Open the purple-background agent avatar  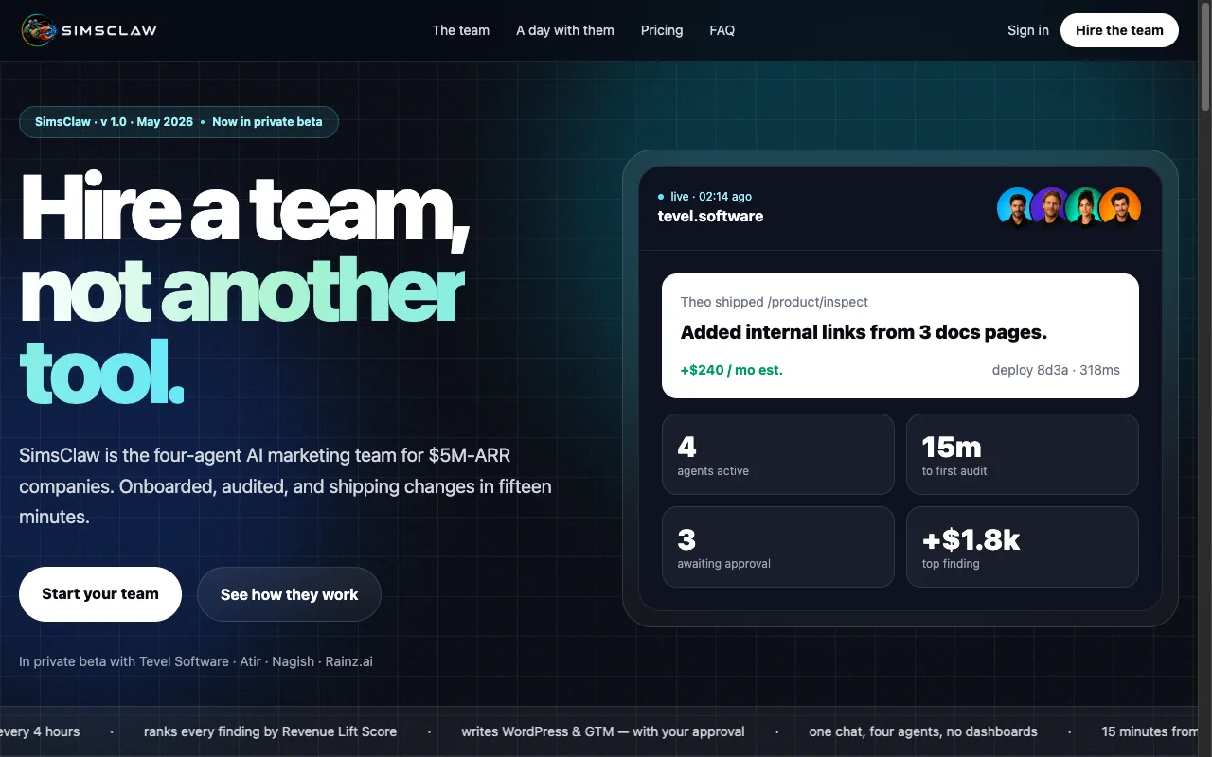[1051, 206]
